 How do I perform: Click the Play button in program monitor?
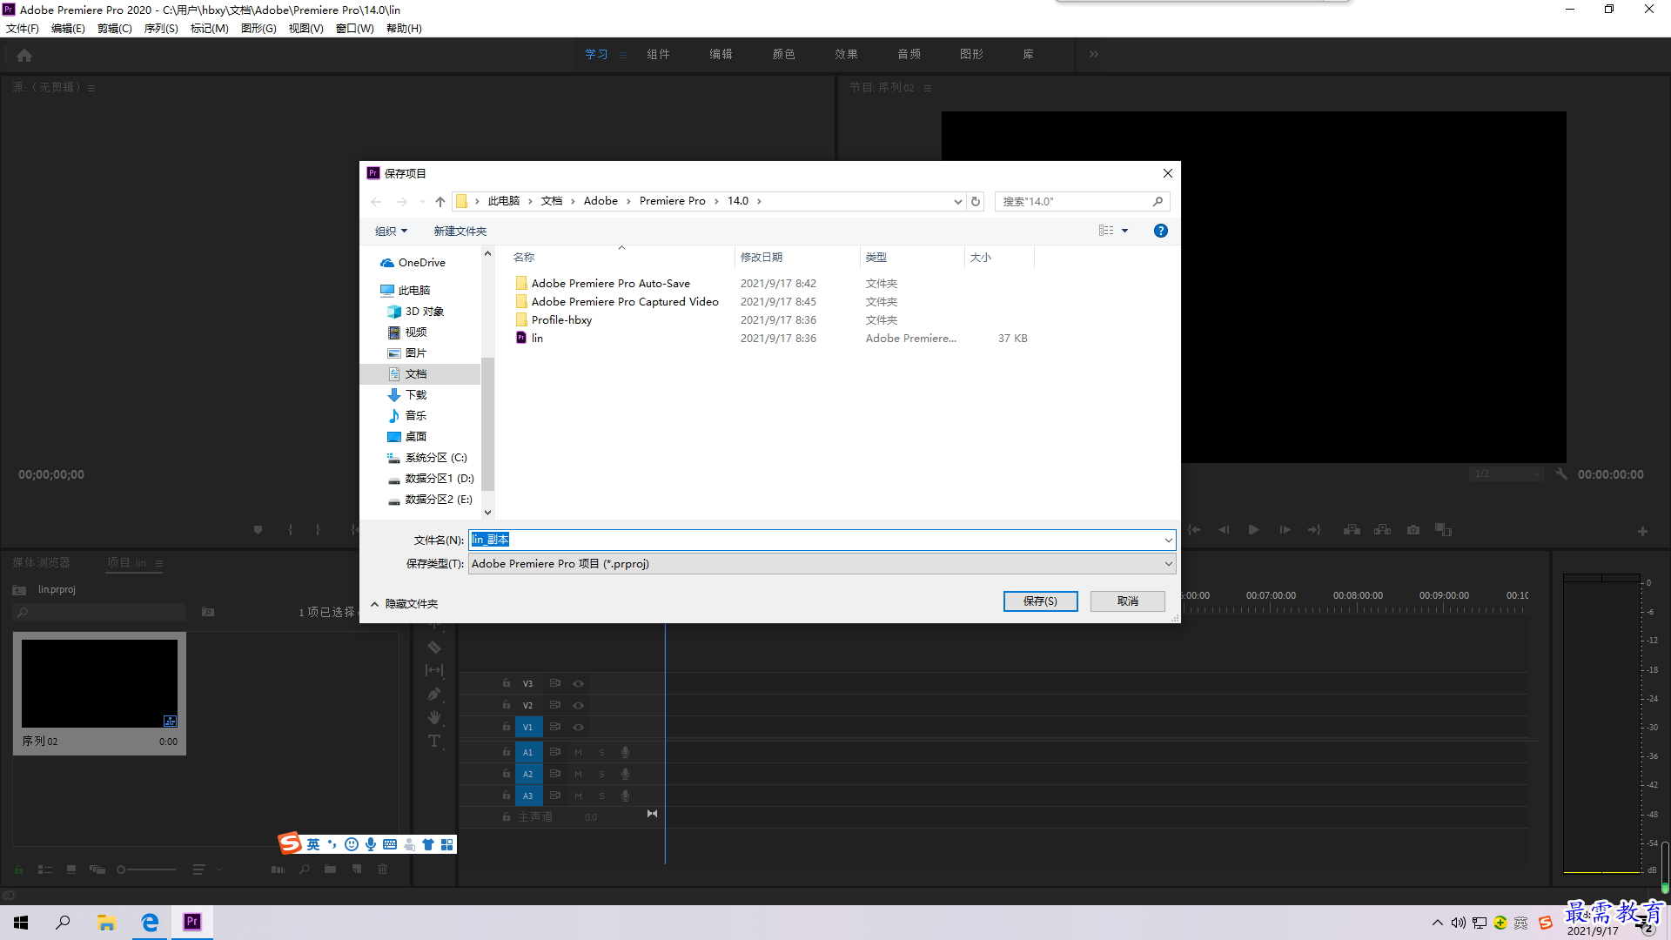(x=1254, y=530)
